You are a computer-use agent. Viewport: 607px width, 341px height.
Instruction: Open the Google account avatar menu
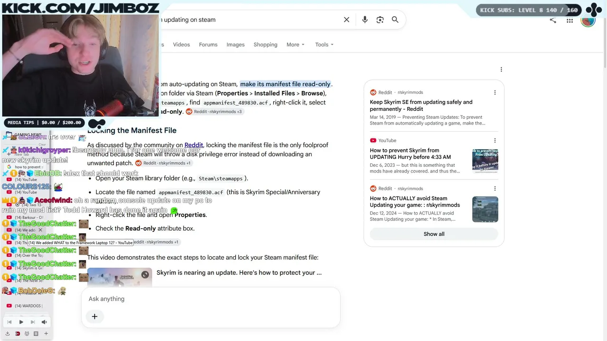588,20
